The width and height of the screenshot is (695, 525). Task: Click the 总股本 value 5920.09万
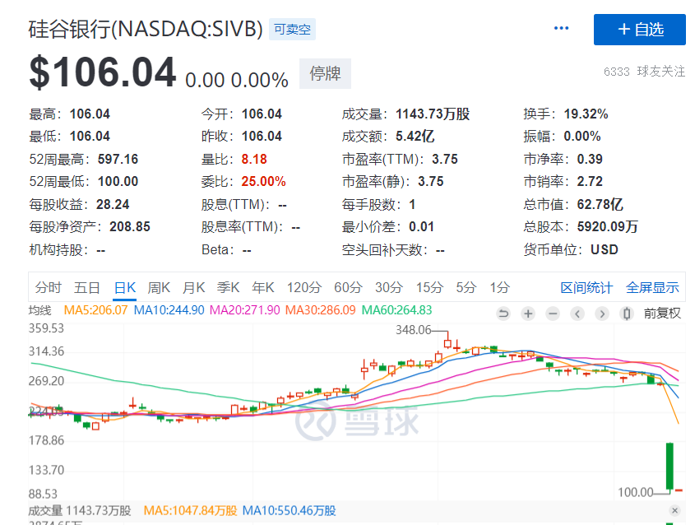(x=607, y=226)
